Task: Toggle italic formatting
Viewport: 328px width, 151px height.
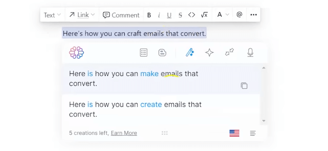Action: click(159, 15)
